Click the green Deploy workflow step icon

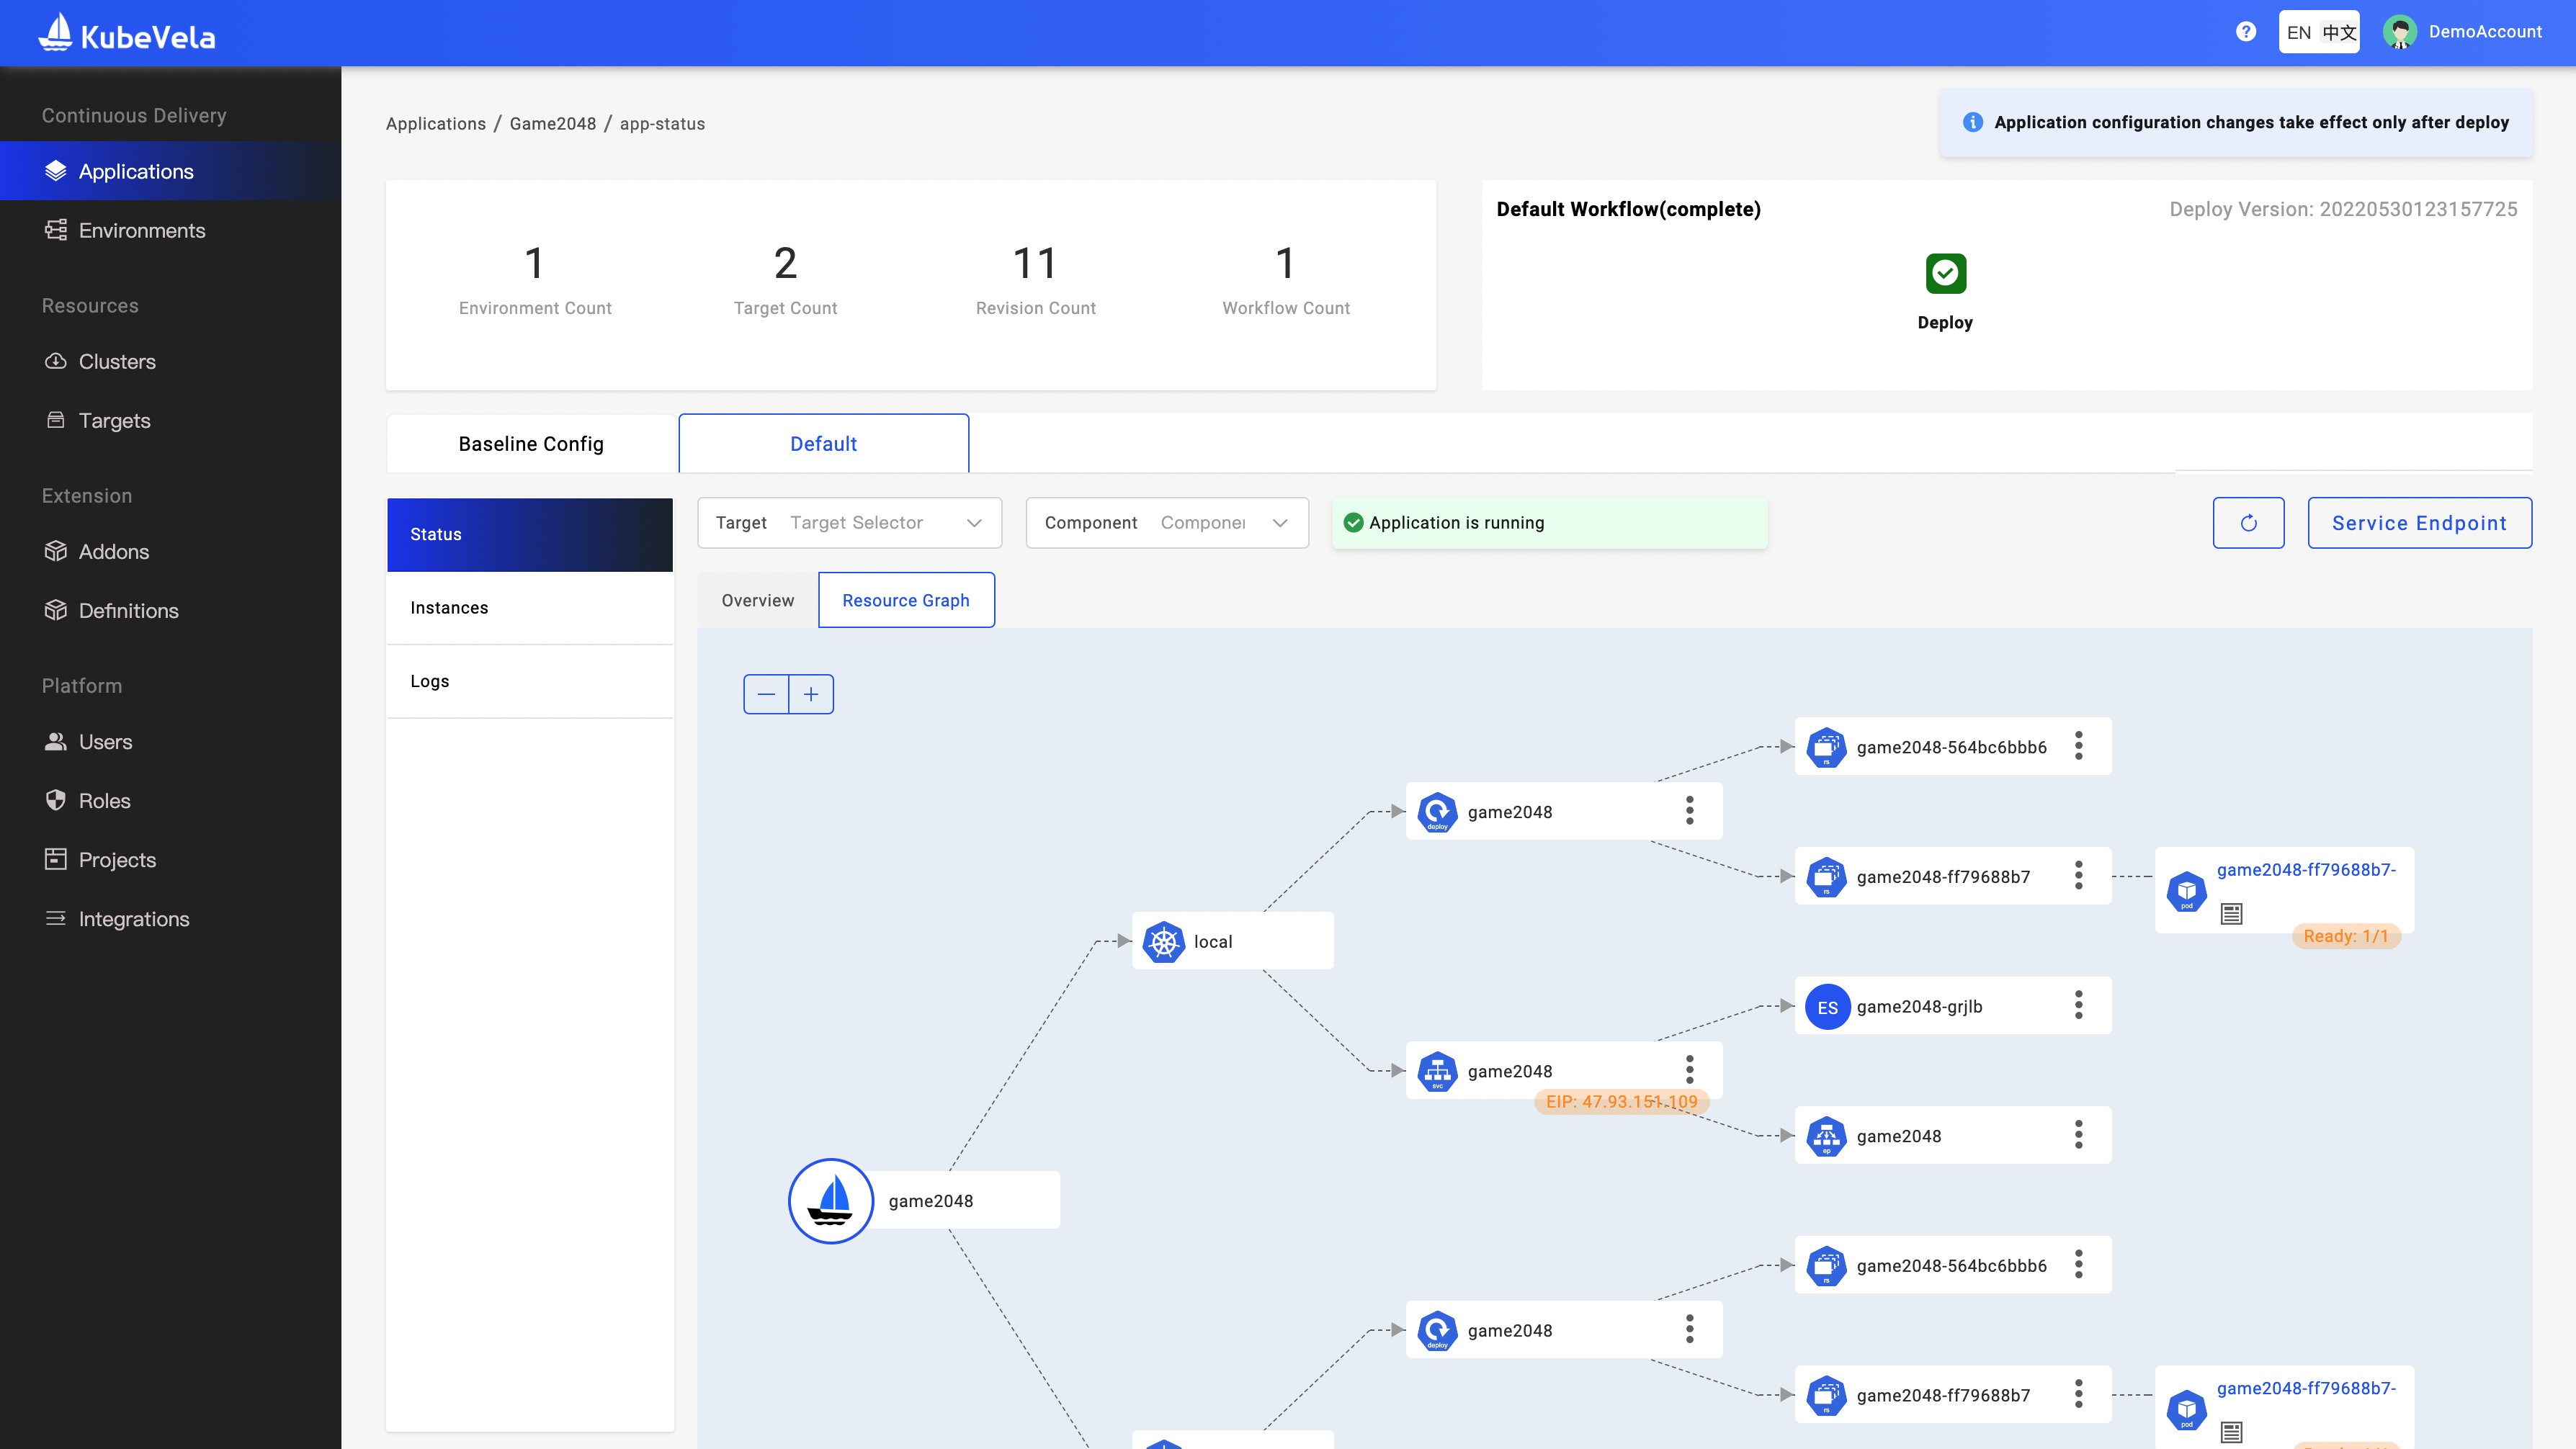tap(1945, 273)
